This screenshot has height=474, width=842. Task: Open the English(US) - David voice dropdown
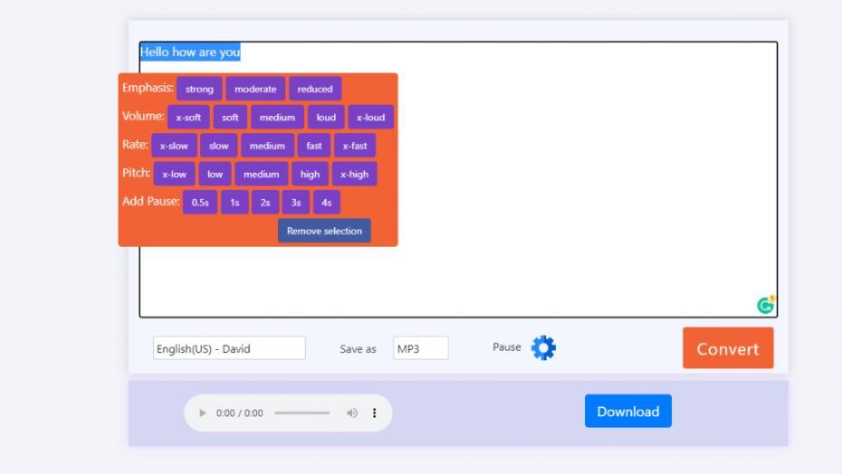pyautogui.click(x=229, y=348)
